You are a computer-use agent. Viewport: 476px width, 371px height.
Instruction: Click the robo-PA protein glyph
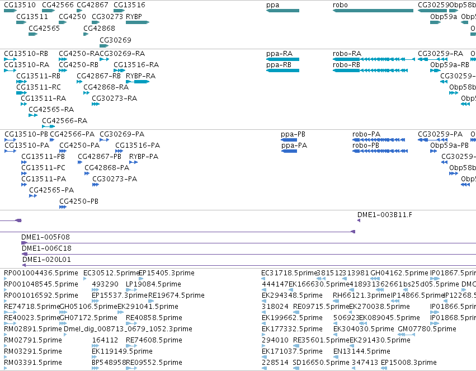[379, 140]
